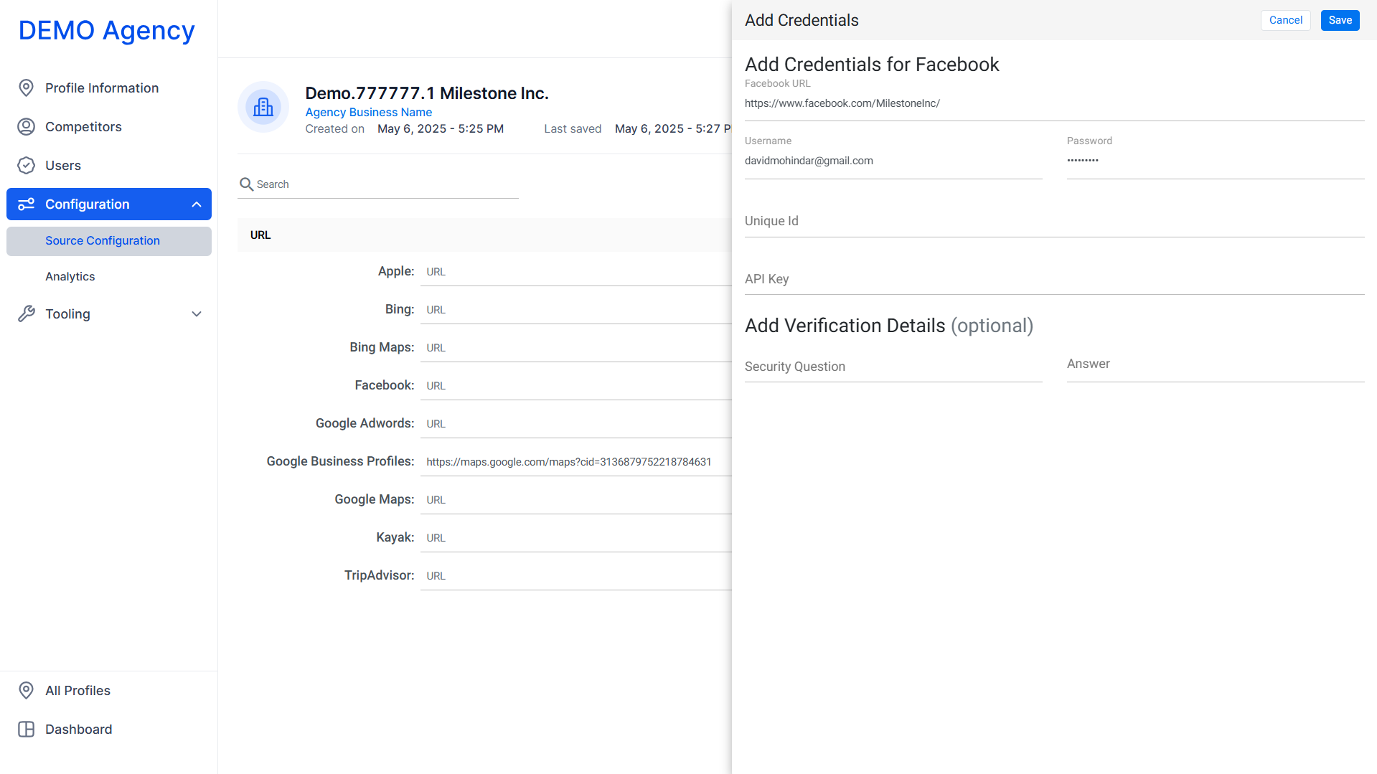Click the Unique Id input field
This screenshot has height=774, width=1377.
[1054, 222]
